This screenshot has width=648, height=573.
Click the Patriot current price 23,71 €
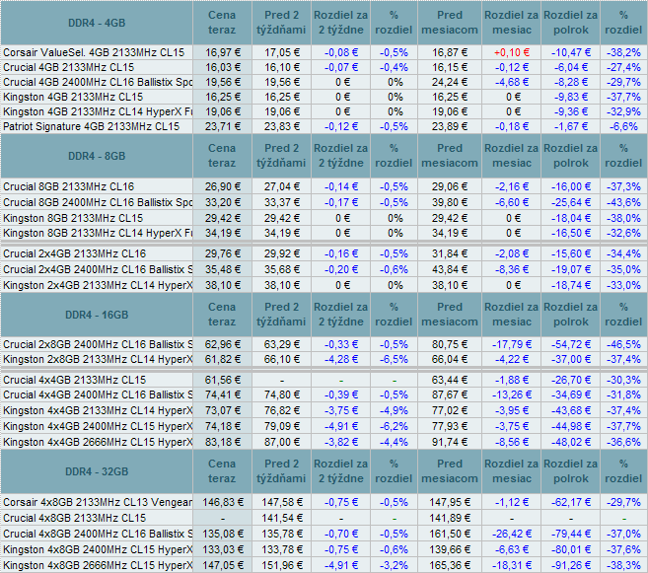[x=223, y=126]
